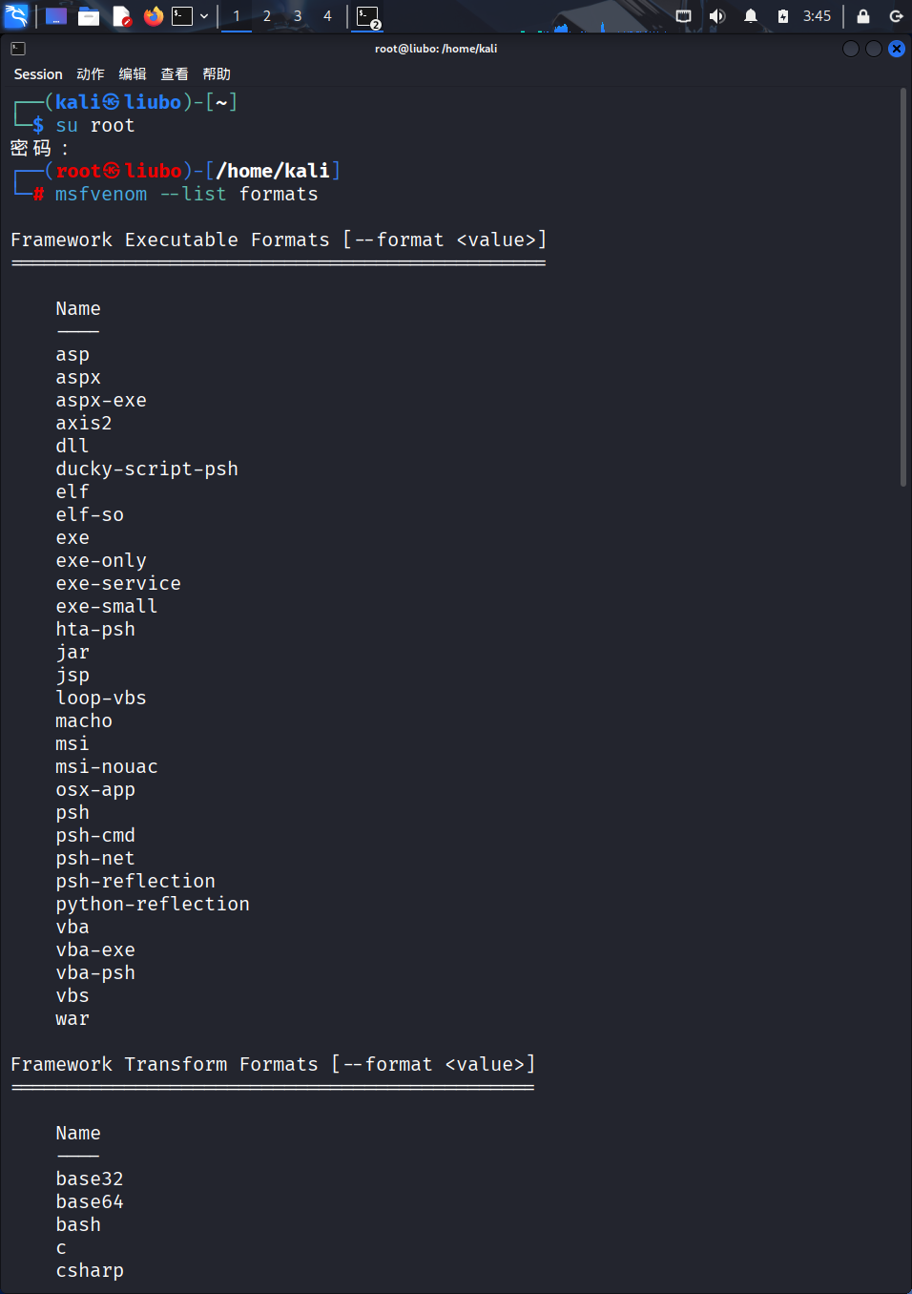The image size is (912, 1294).
Task: Expand terminal launcher dropdown arrow
Action: 204,16
